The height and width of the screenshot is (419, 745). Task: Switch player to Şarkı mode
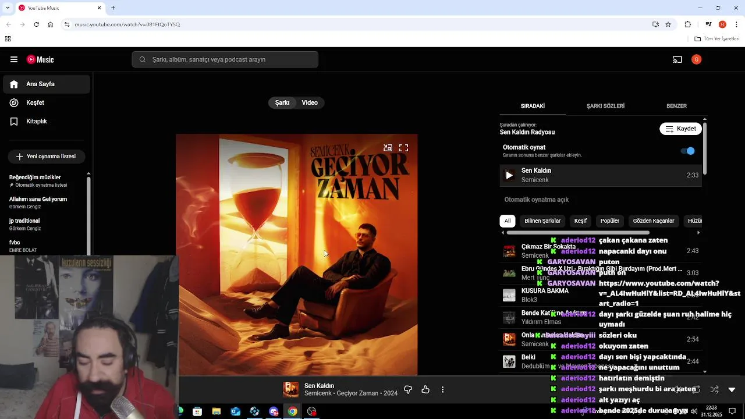(282, 102)
